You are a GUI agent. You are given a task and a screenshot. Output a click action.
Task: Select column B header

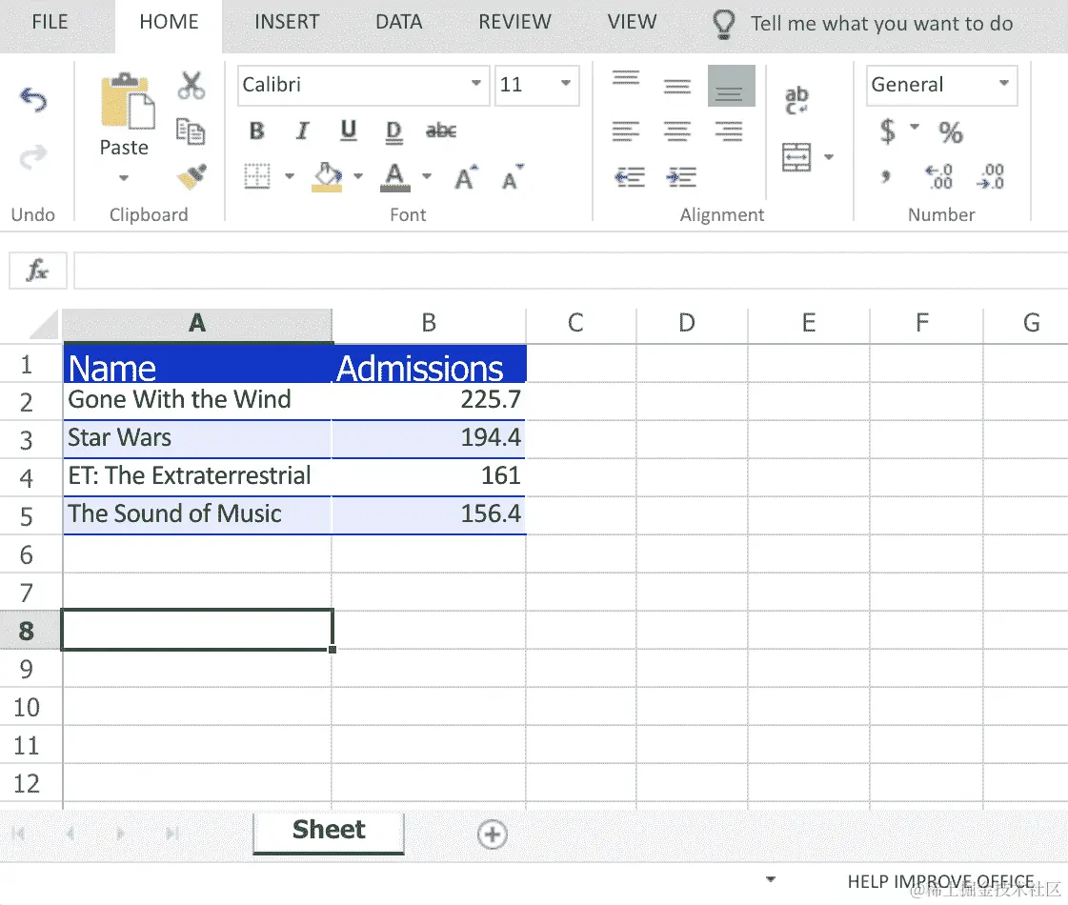click(x=429, y=324)
